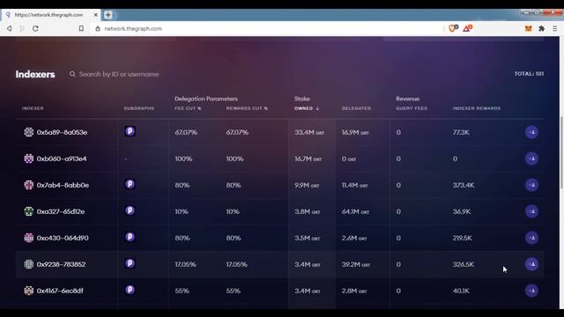Click delegate button for 0x4167–6ec8df
The image size is (564, 317).
pos(531,291)
